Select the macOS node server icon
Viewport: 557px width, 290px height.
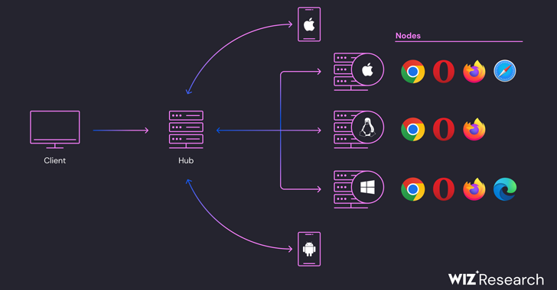click(359, 72)
